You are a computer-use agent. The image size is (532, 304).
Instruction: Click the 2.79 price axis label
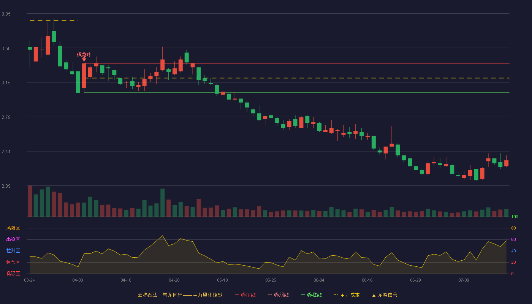click(x=6, y=117)
